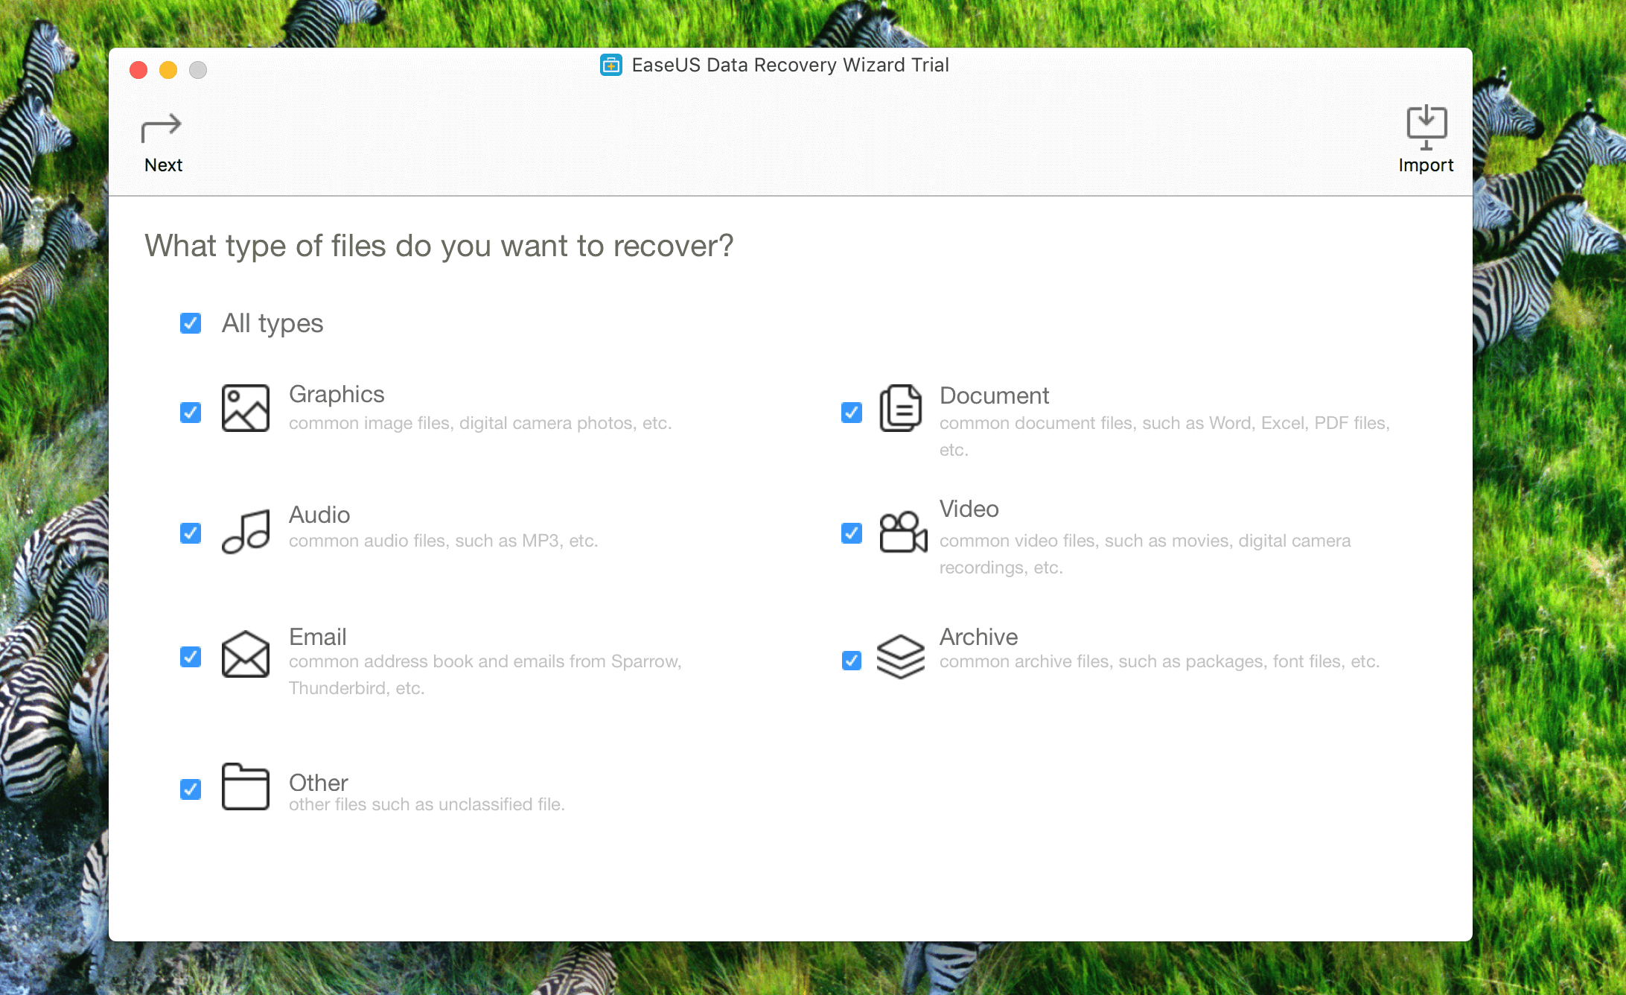
Task: Click the Next button label
Action: coord(163,165)
